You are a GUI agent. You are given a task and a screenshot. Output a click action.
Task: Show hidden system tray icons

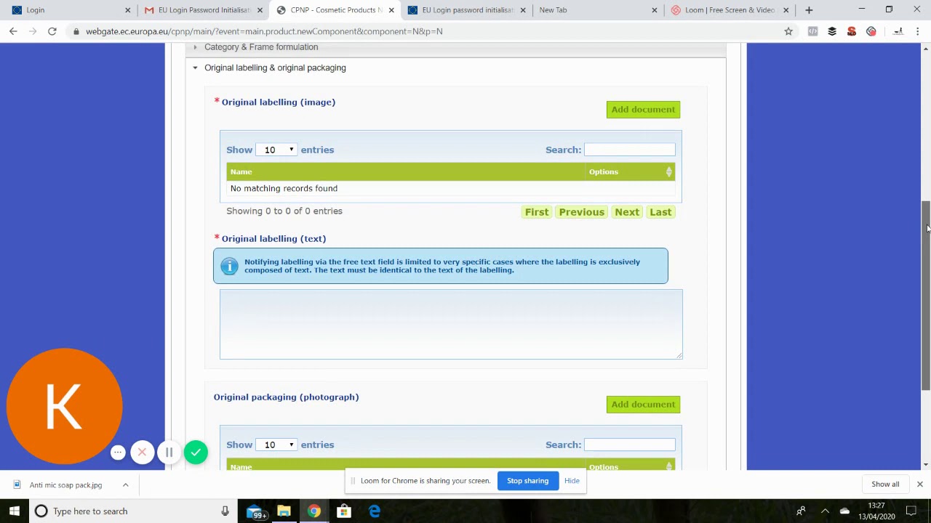(825, 511)
